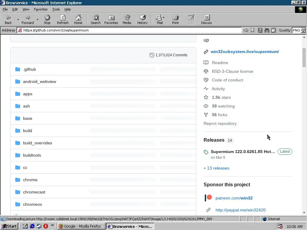The width and height of the screenshot is (307, 230).
Task: Open the Favorites toolbar button
Action: 111,19
